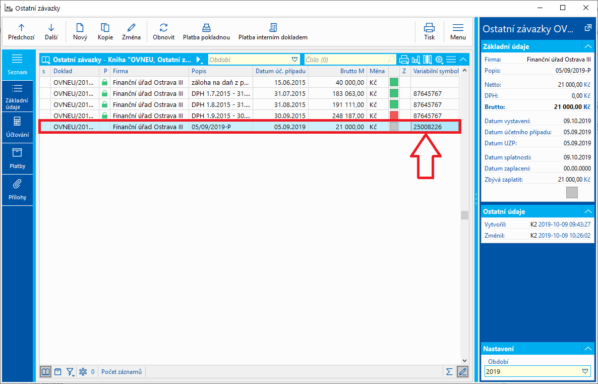Open the chart icon in list header
Viewport: 598px width, 384px height.
(x=415, y=60)
